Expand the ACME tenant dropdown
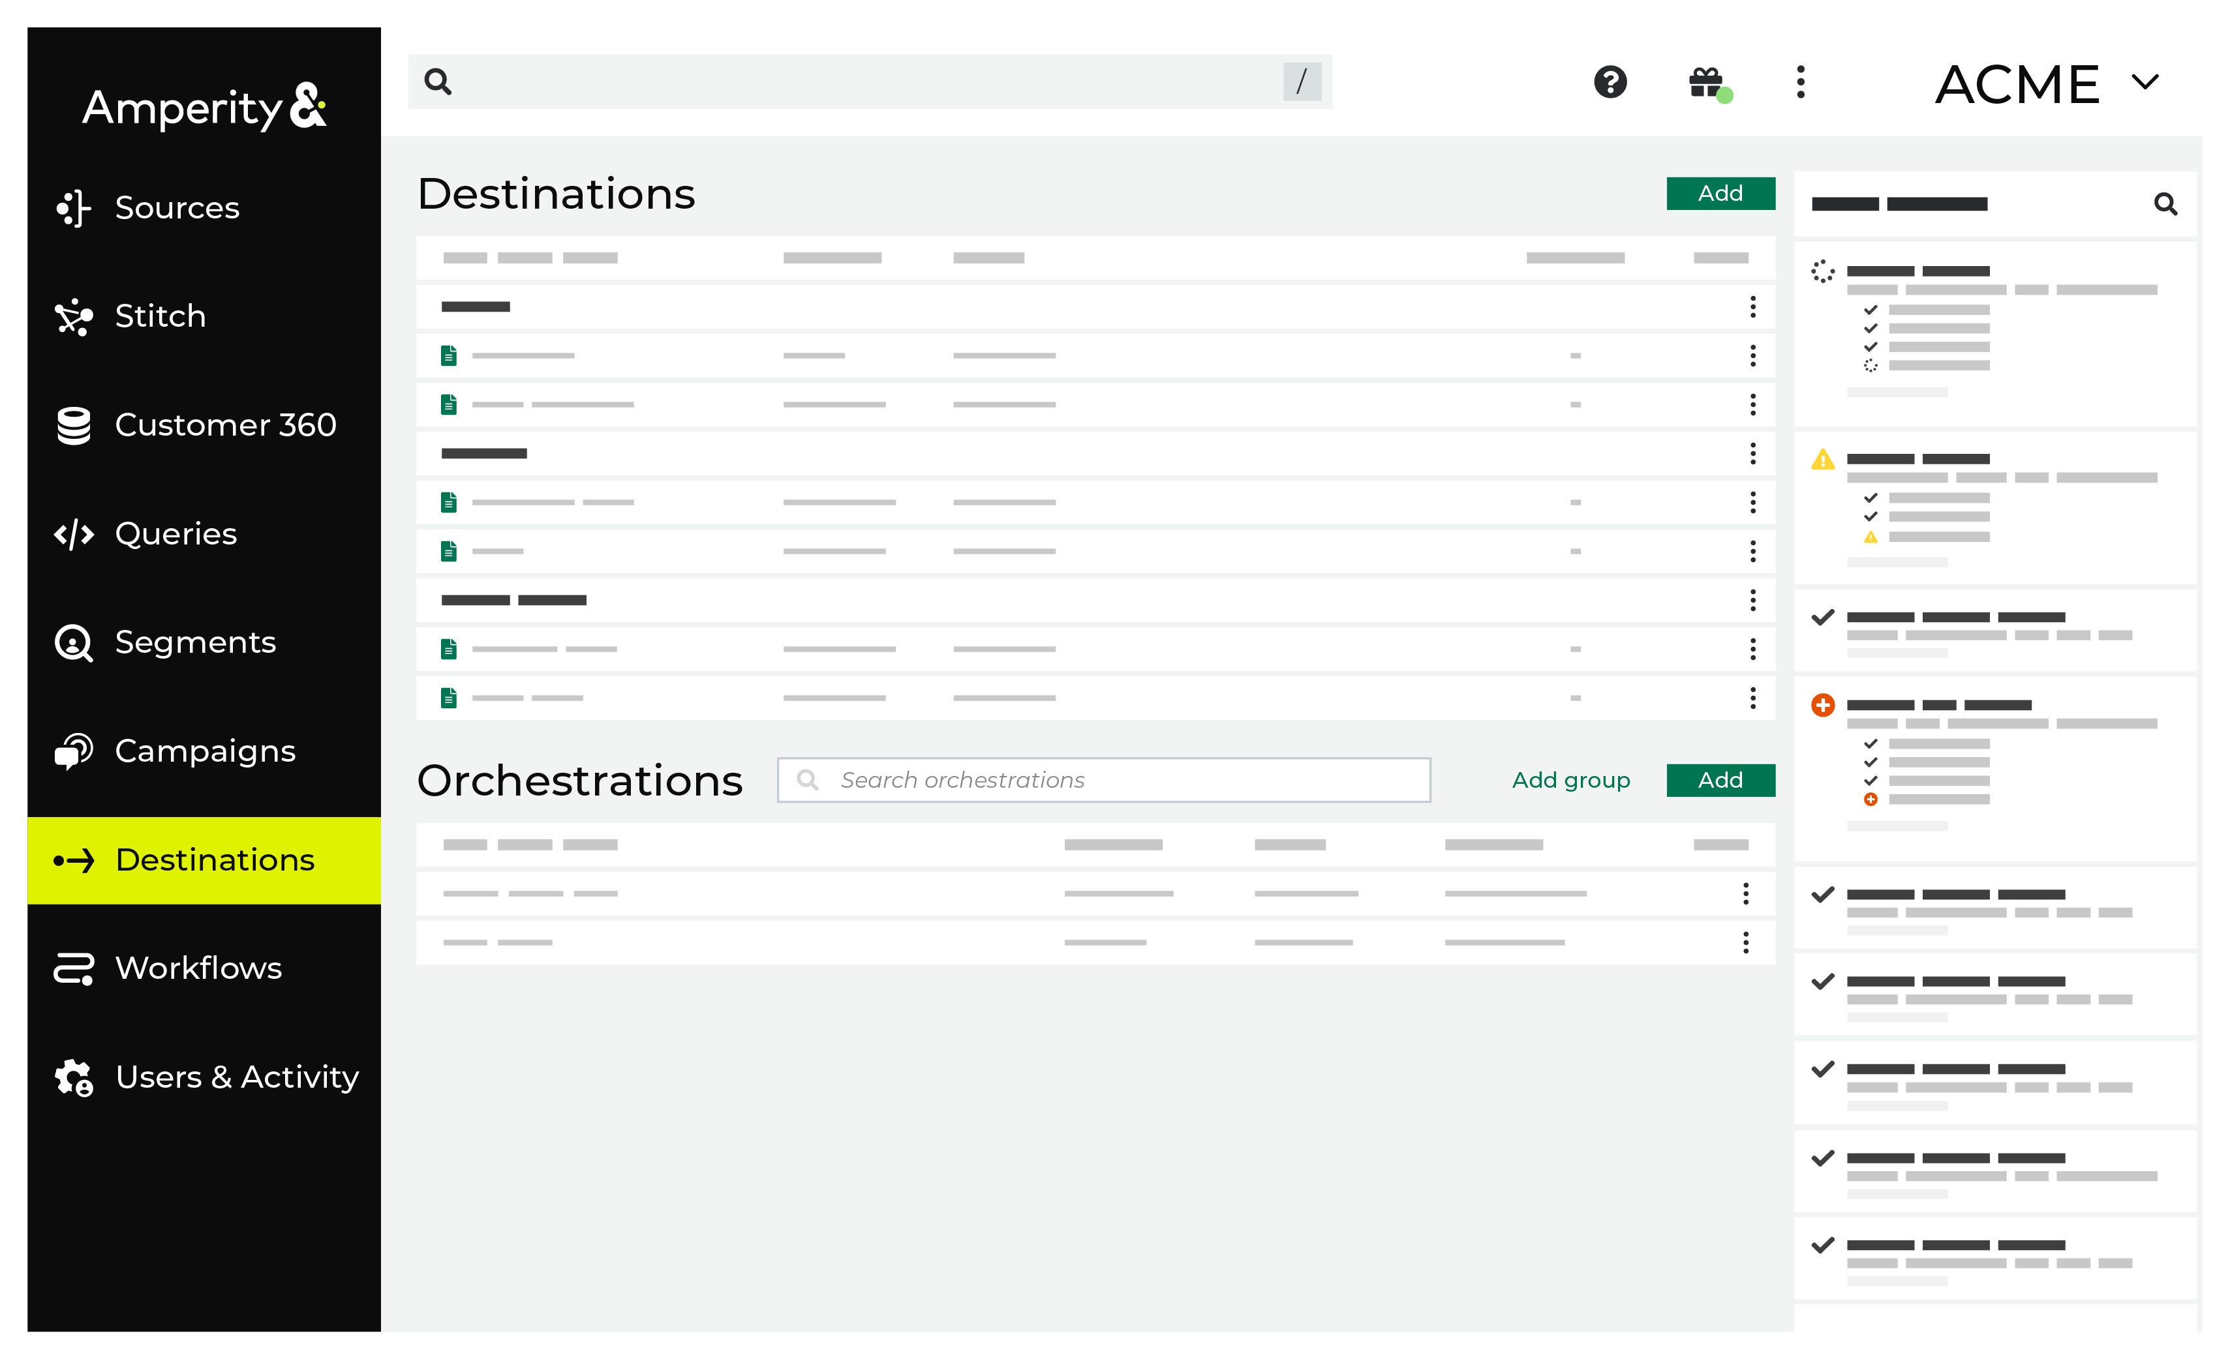This screenshot has height=1359, width=2230. (x=2047, y=83)
